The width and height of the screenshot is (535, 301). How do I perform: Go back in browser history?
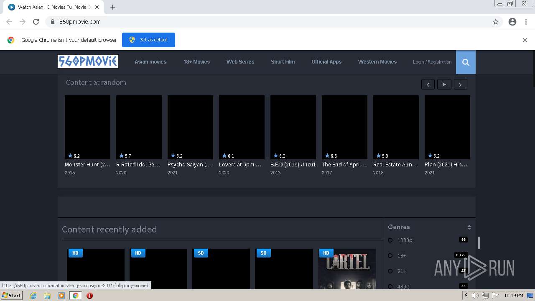9,22
